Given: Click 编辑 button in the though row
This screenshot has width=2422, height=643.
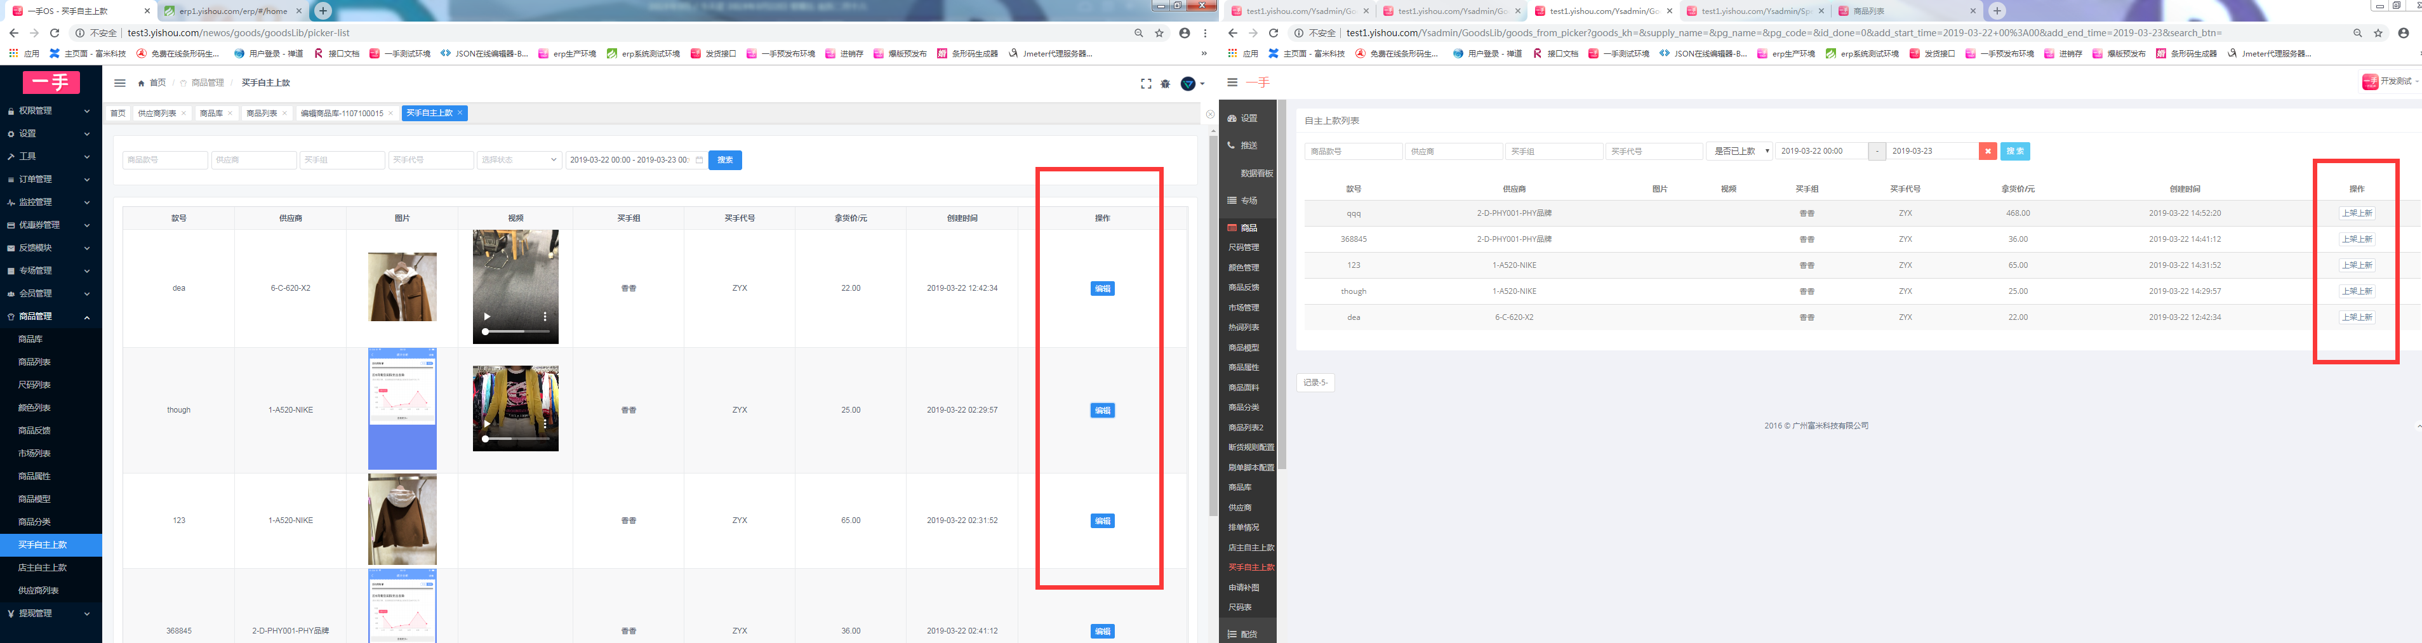Looking at the screenshot, I should (1102, 411).
